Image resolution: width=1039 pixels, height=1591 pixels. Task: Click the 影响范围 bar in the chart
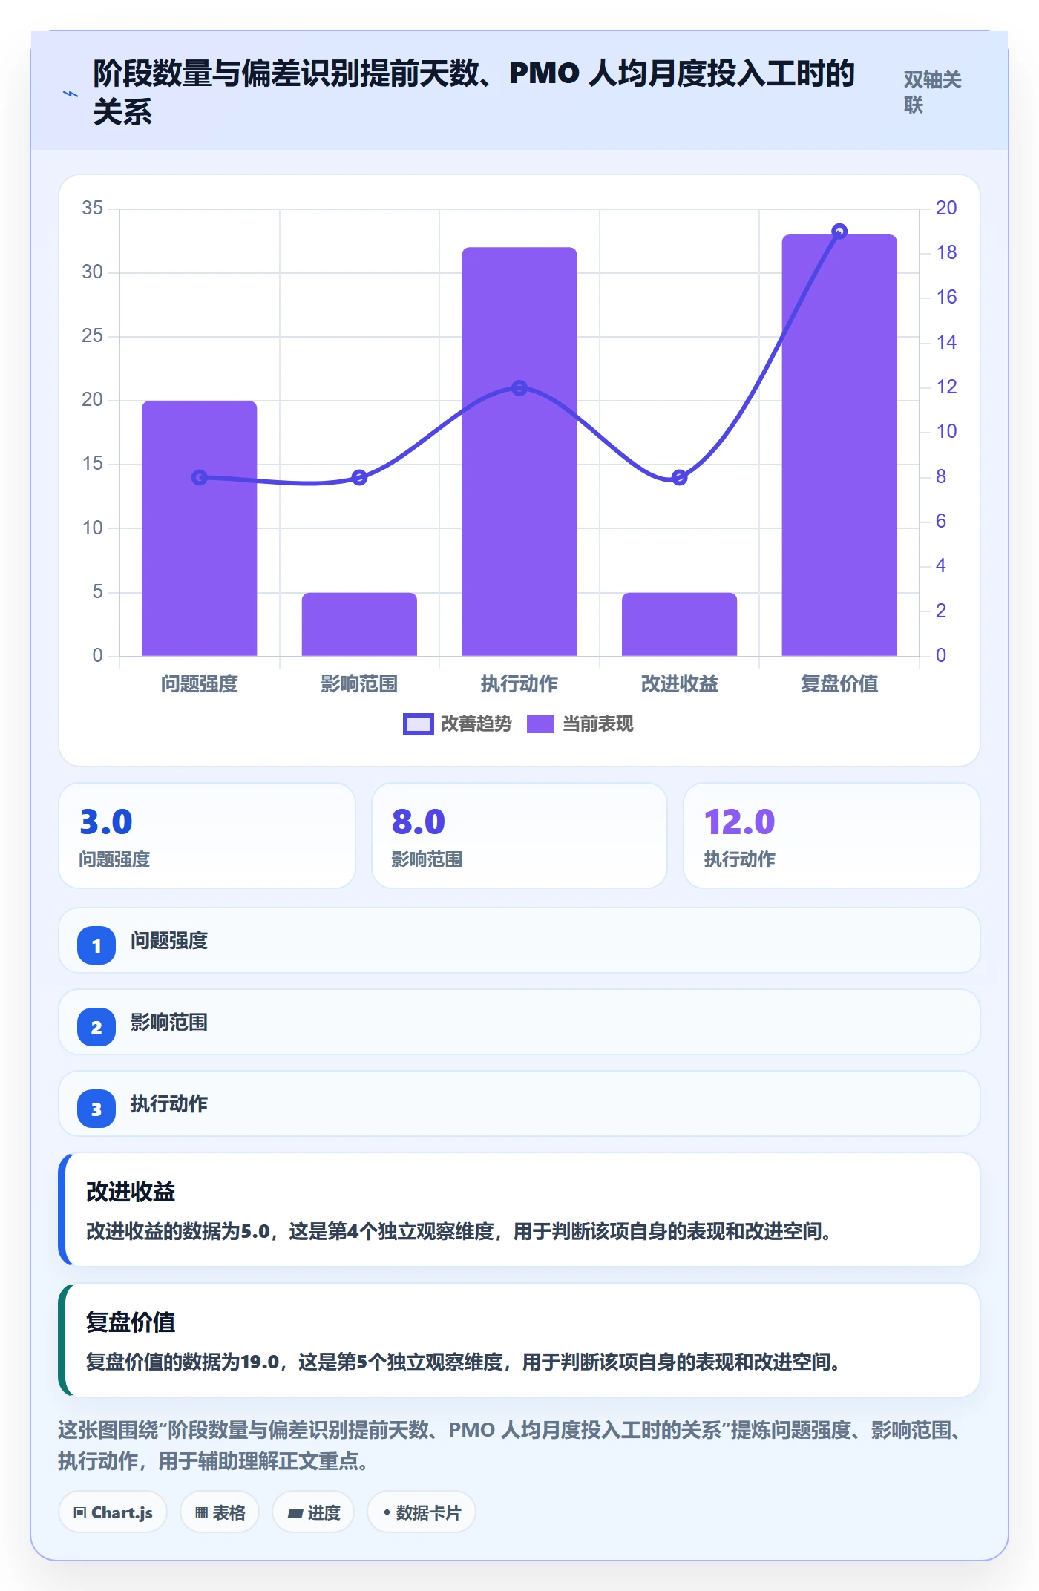point(359,624)
